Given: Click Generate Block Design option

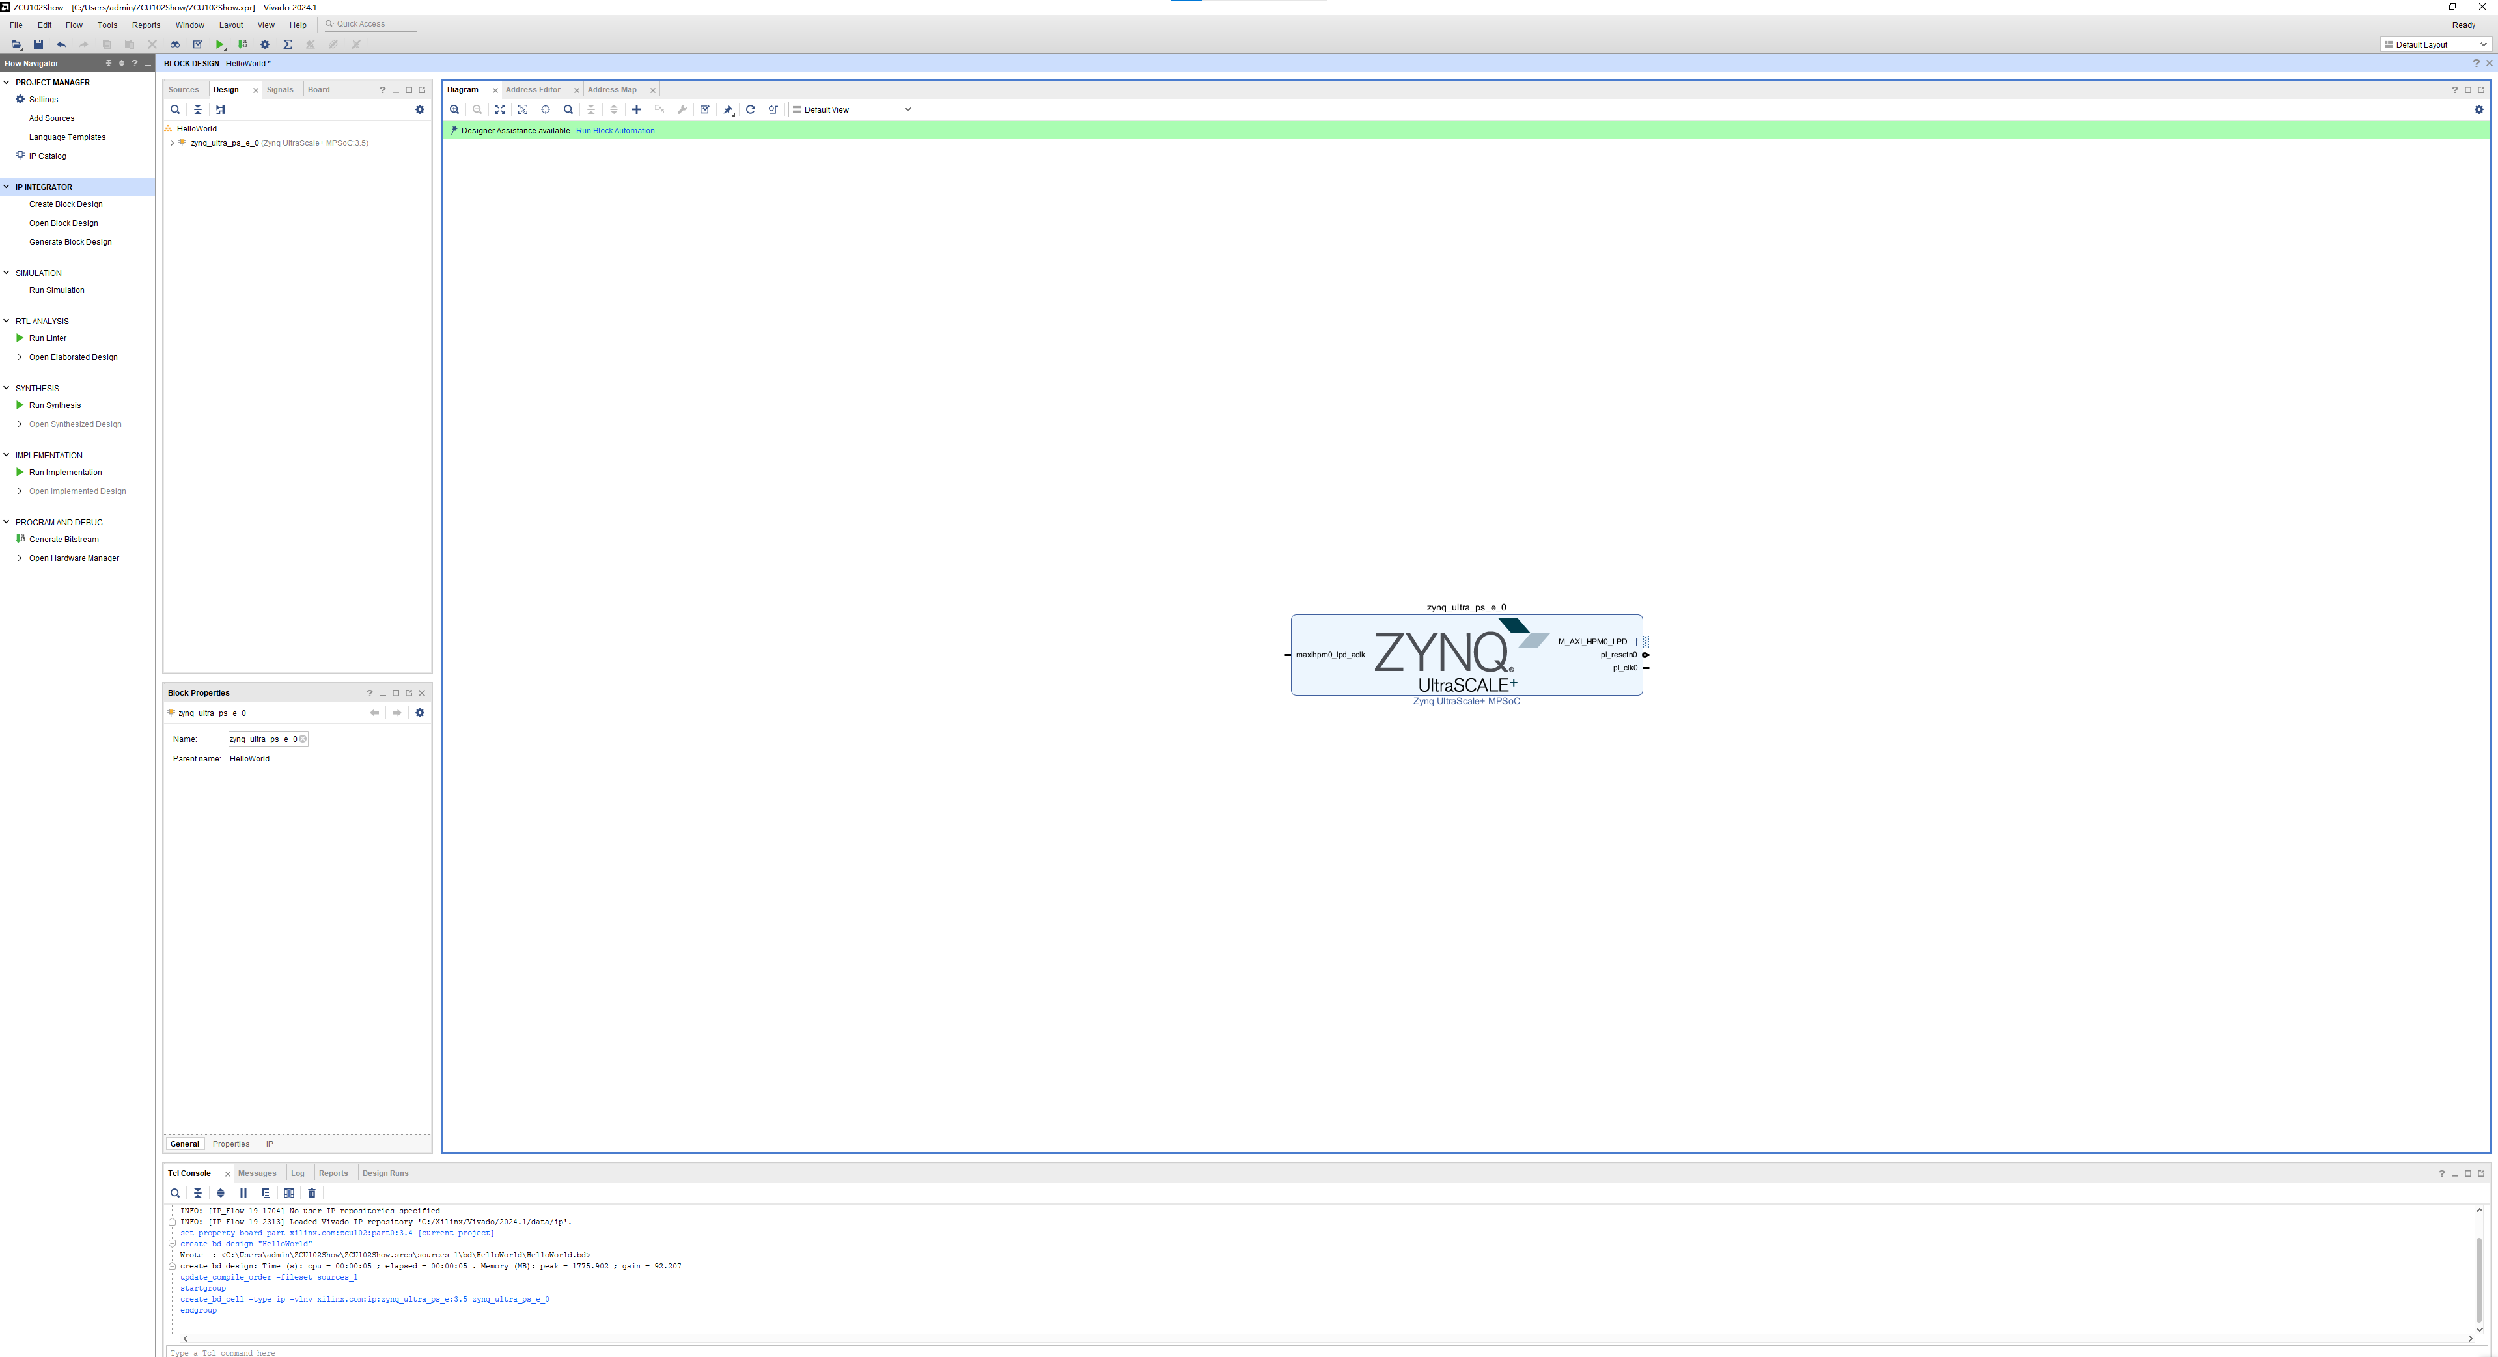Looking at the screenshot, I should tap(70, 241).
